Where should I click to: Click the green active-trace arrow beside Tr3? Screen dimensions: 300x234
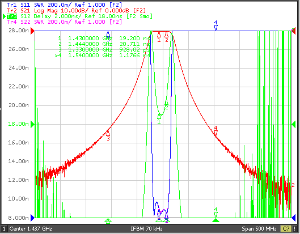click(x=4, y=16)
